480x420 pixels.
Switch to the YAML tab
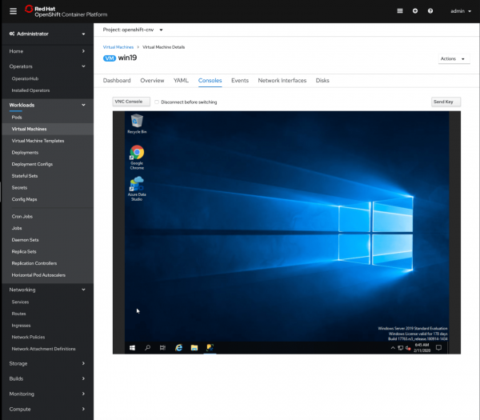click(181, 81)
